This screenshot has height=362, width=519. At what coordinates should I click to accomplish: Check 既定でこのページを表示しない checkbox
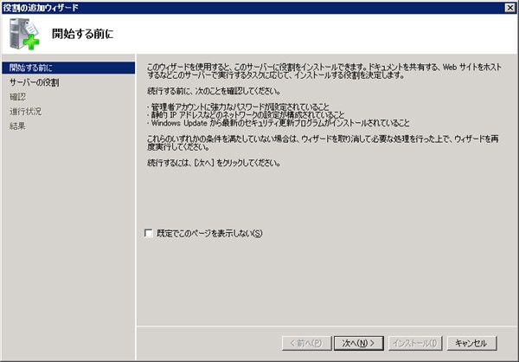coord(149,233)
